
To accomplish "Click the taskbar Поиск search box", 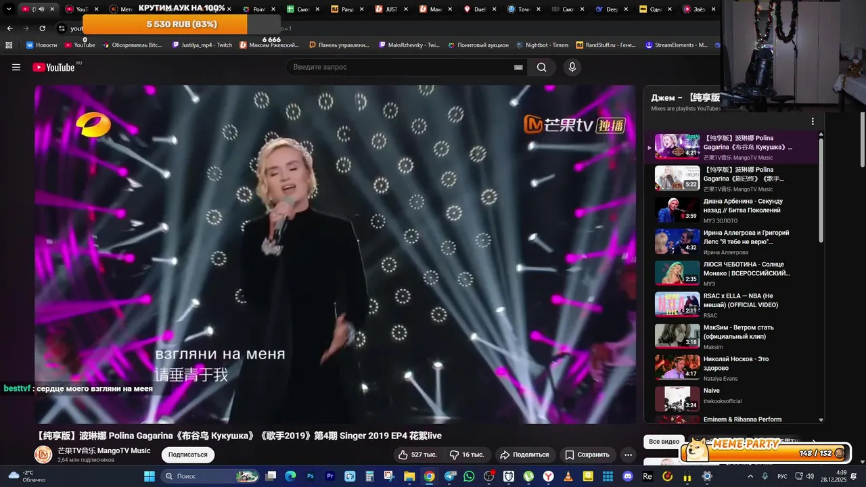I will click(x=210, y=476).
